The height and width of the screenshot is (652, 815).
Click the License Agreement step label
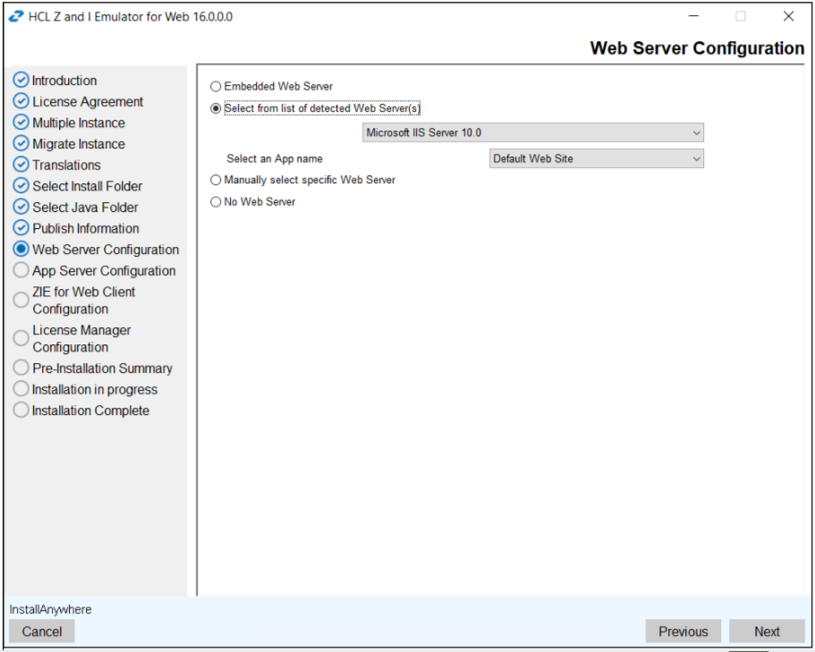click(88, 101)
